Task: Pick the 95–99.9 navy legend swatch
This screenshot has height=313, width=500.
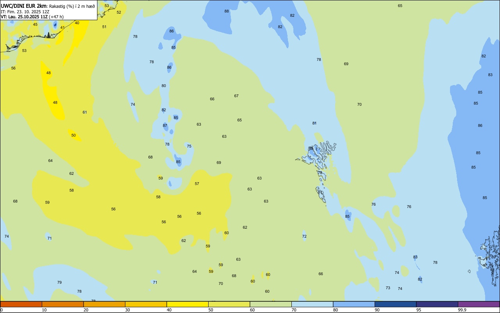Action: (437, 304)
